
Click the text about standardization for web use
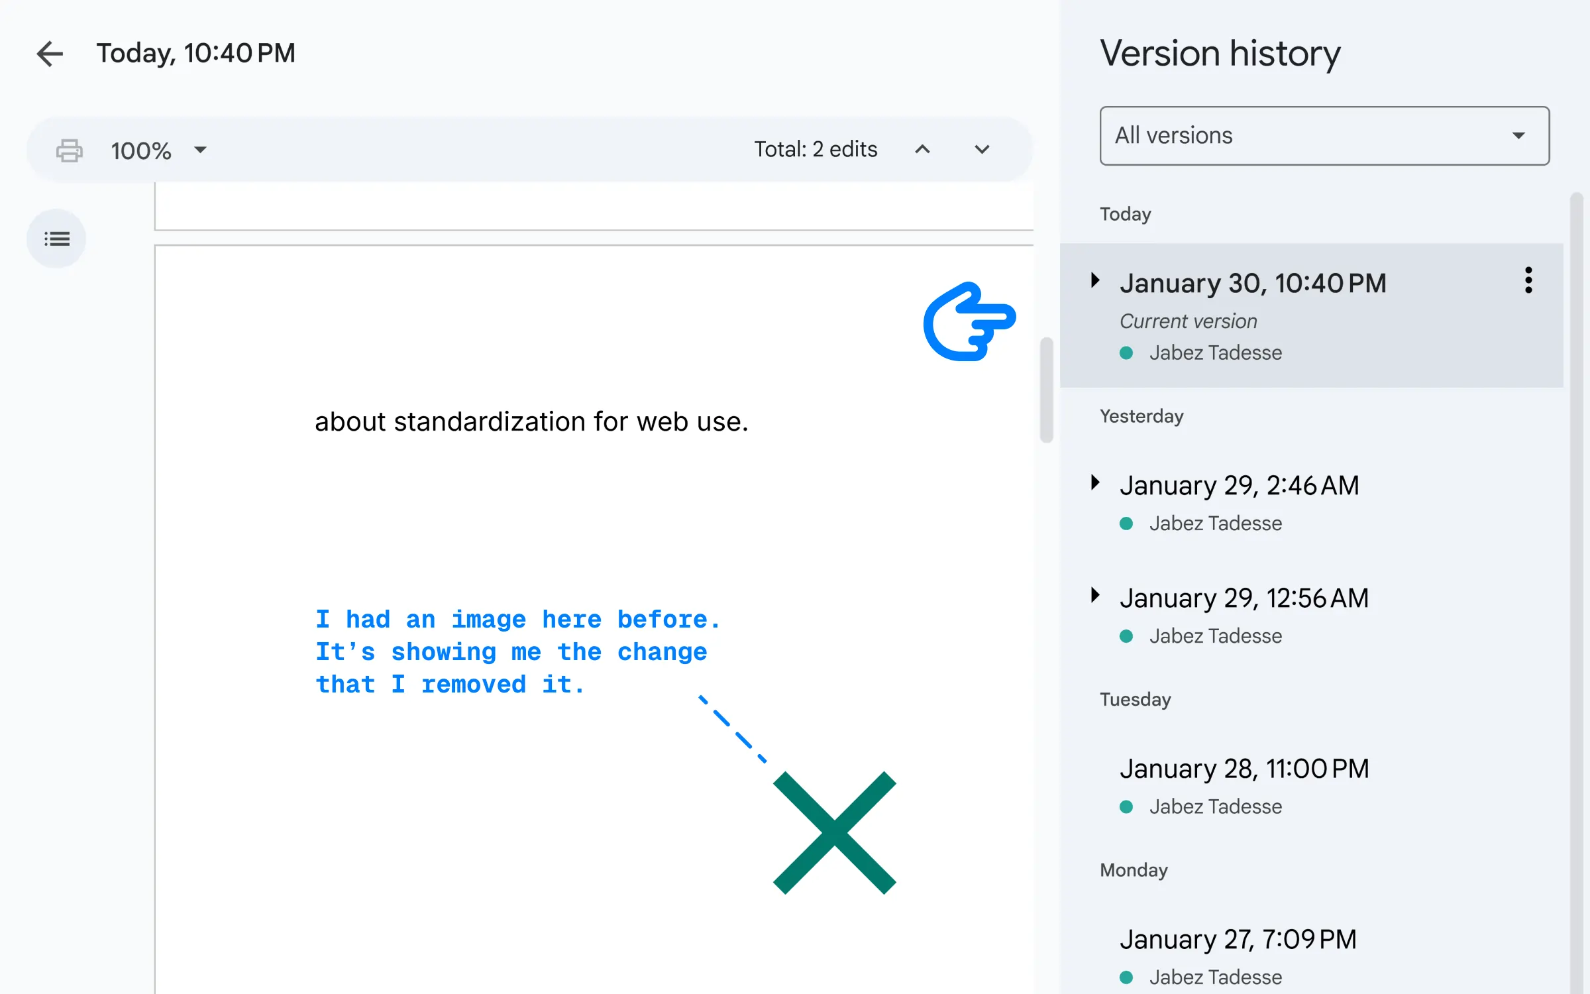pyautogui.click(x=531, y=421)
